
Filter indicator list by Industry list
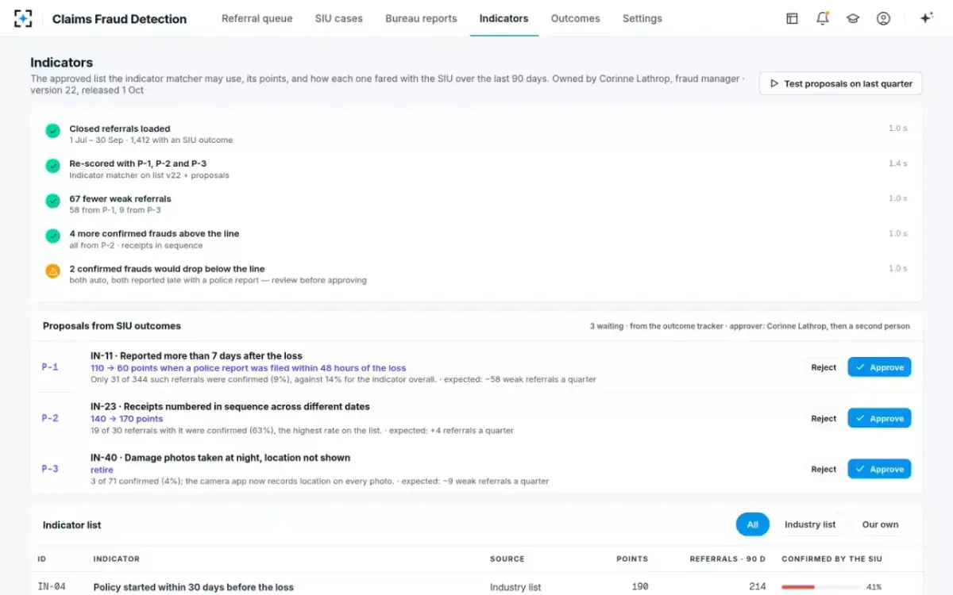[x=810, y=524]
